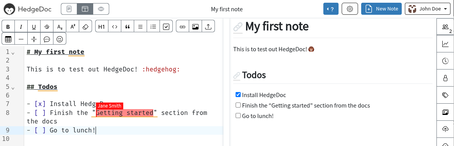
Task: Open note permissions lock icon
Action: click(x=445, y=78)
